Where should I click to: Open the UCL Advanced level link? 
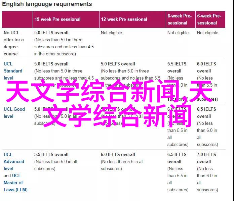coord(14,161)
